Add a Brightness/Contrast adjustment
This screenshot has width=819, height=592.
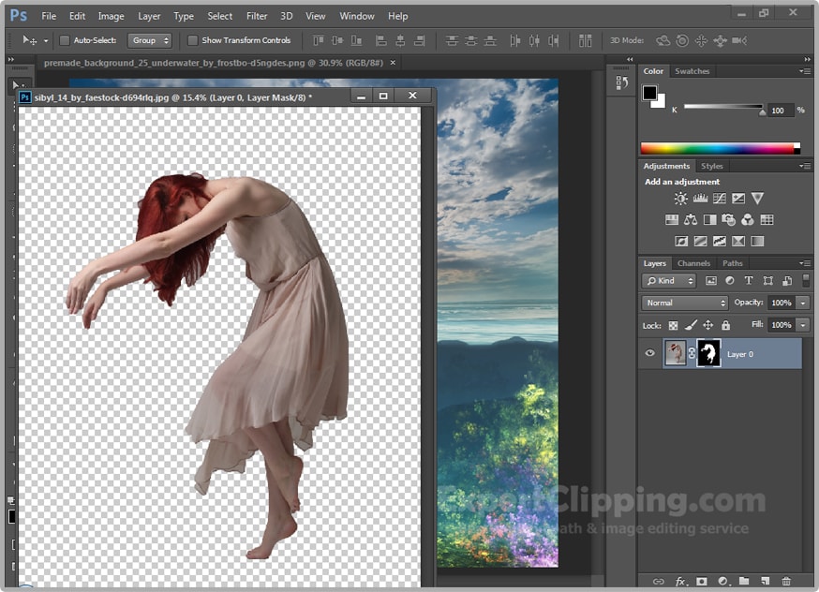[681, 199]
